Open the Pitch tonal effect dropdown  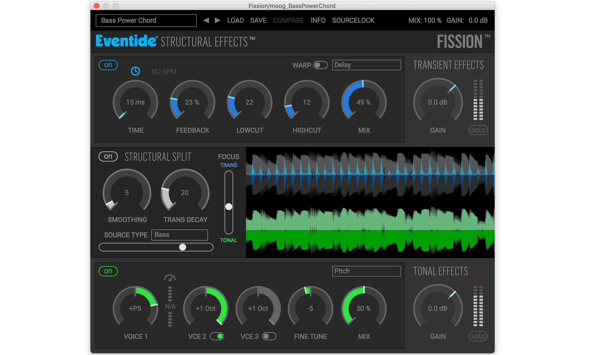click(366, 271)
